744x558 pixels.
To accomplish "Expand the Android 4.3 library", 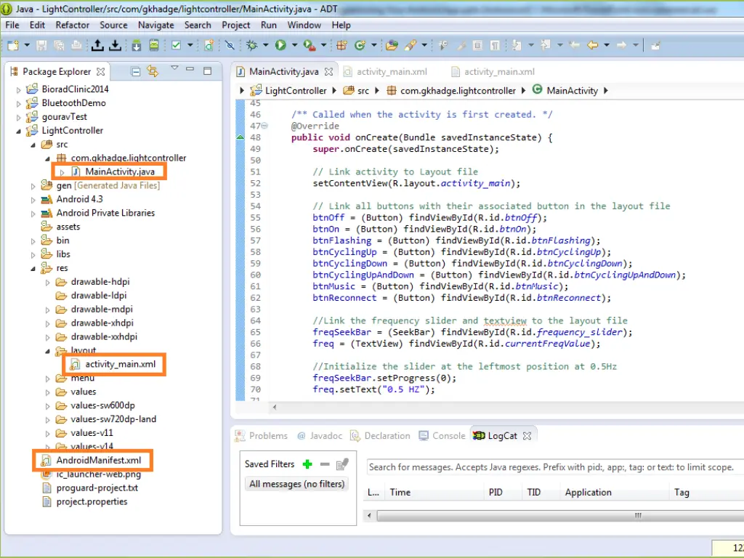I will click(x=33, y=199).
